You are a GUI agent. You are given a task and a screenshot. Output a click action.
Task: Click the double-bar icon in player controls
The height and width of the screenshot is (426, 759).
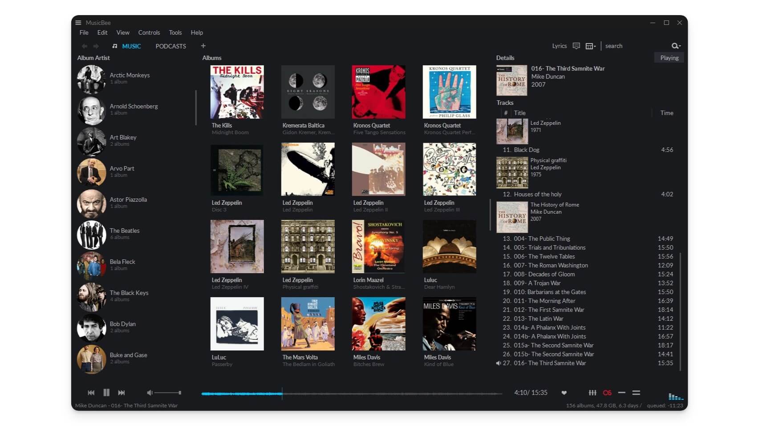coord(636,393)
